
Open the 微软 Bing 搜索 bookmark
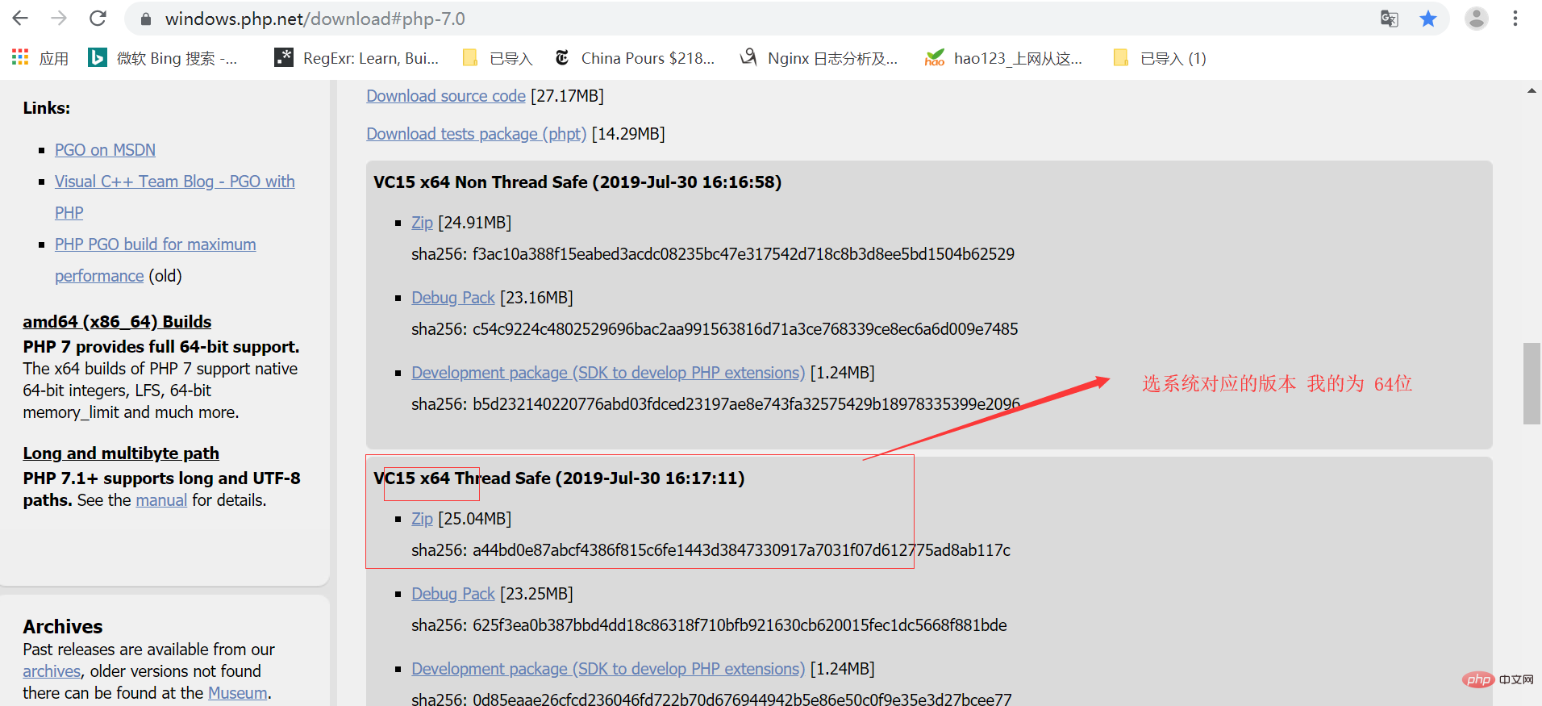click(163, 58)
